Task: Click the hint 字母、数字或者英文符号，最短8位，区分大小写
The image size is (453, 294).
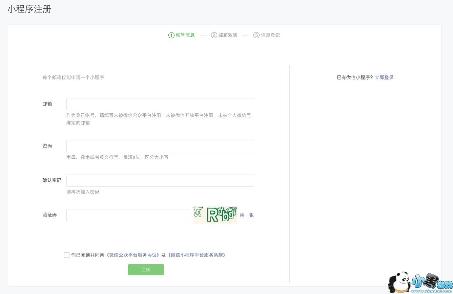Action: click(x=117, y=157)
